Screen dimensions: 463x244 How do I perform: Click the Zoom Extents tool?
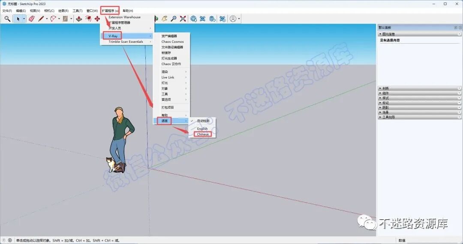(x=183, y=19)
